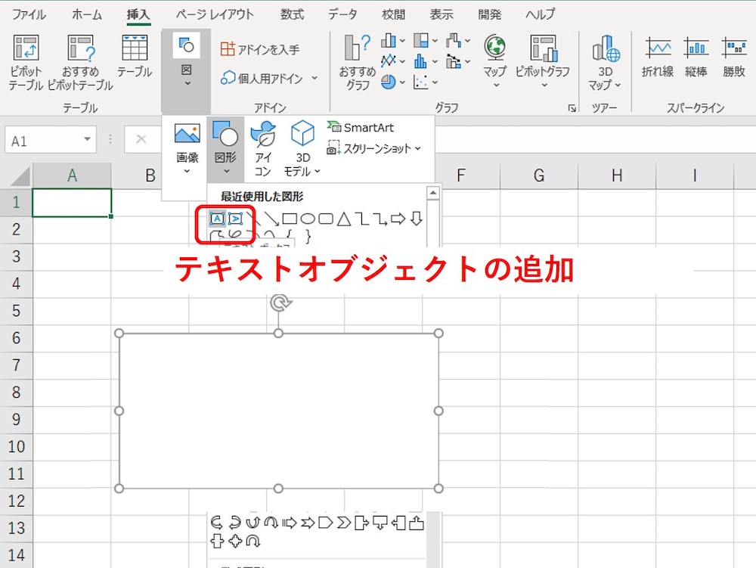Pick the ellipse shape
Image resolution: width=756 pixels, height=568 pixels.
click(x=308, y=219)
